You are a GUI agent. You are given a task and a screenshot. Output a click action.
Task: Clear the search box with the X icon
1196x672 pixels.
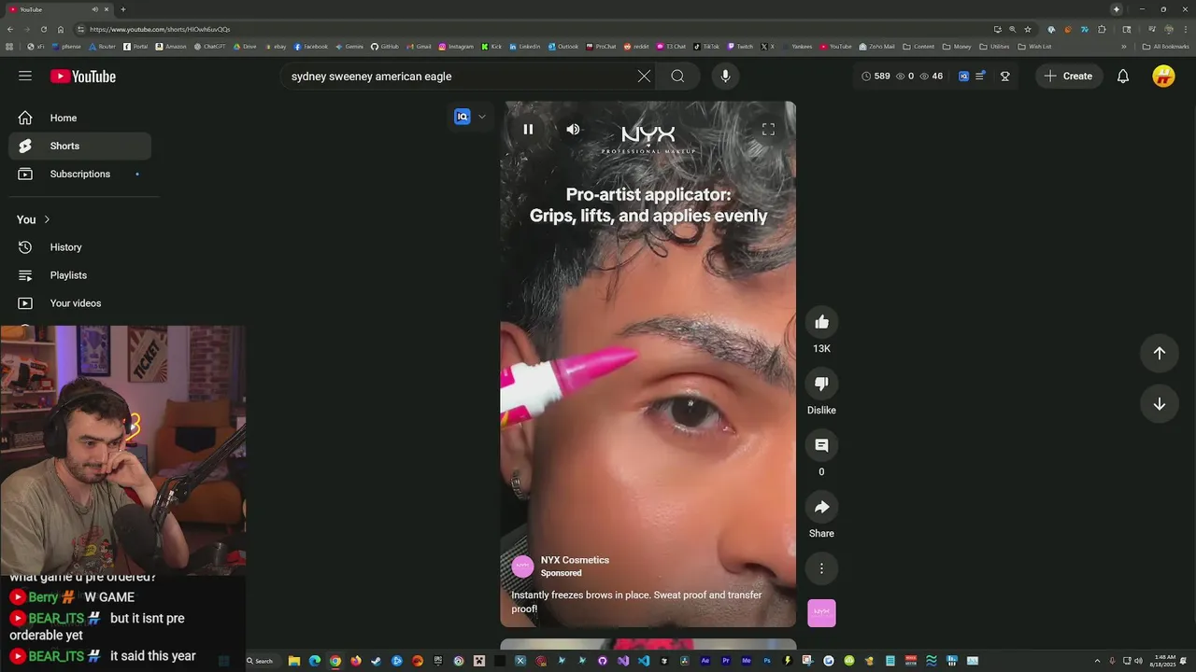(644, 77)
